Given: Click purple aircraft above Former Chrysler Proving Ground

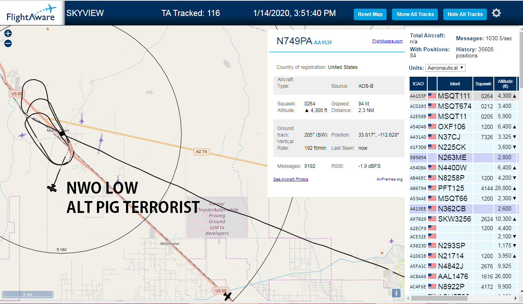Looking at the screenshot, I should coord(118,180).
